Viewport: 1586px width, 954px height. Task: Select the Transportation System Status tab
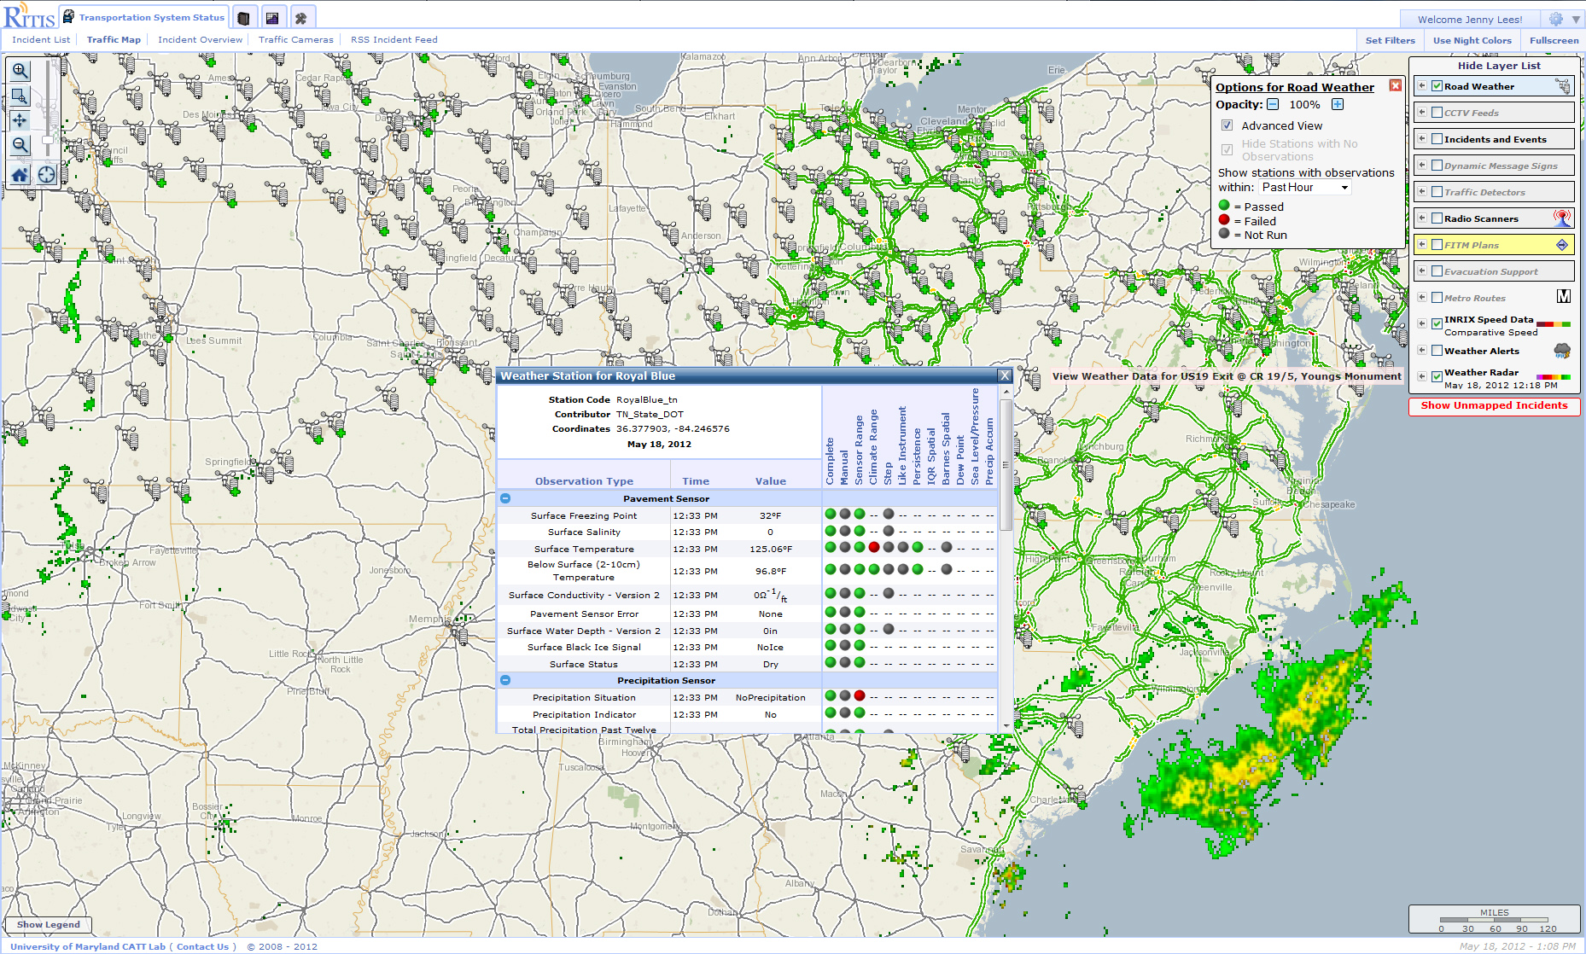point(143,17)
